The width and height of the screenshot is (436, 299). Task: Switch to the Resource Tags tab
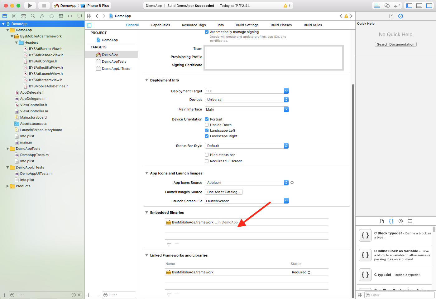click(194, 25)
